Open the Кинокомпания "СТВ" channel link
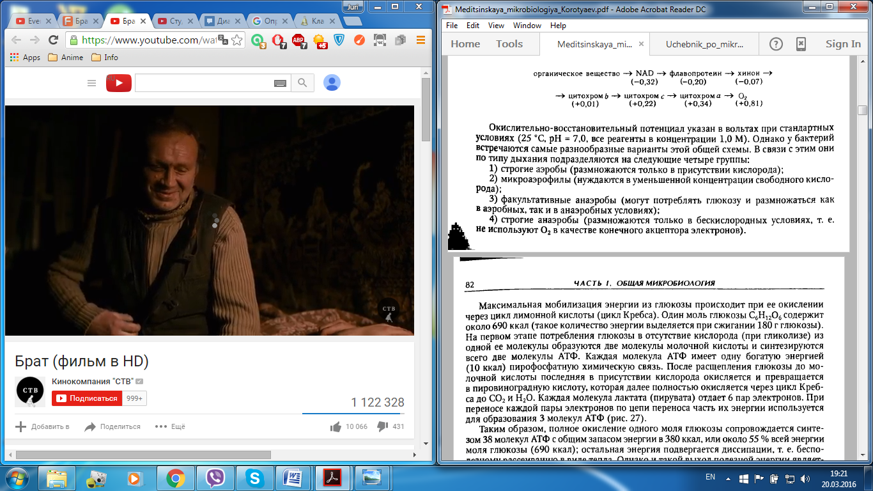 tap(92, 382)
